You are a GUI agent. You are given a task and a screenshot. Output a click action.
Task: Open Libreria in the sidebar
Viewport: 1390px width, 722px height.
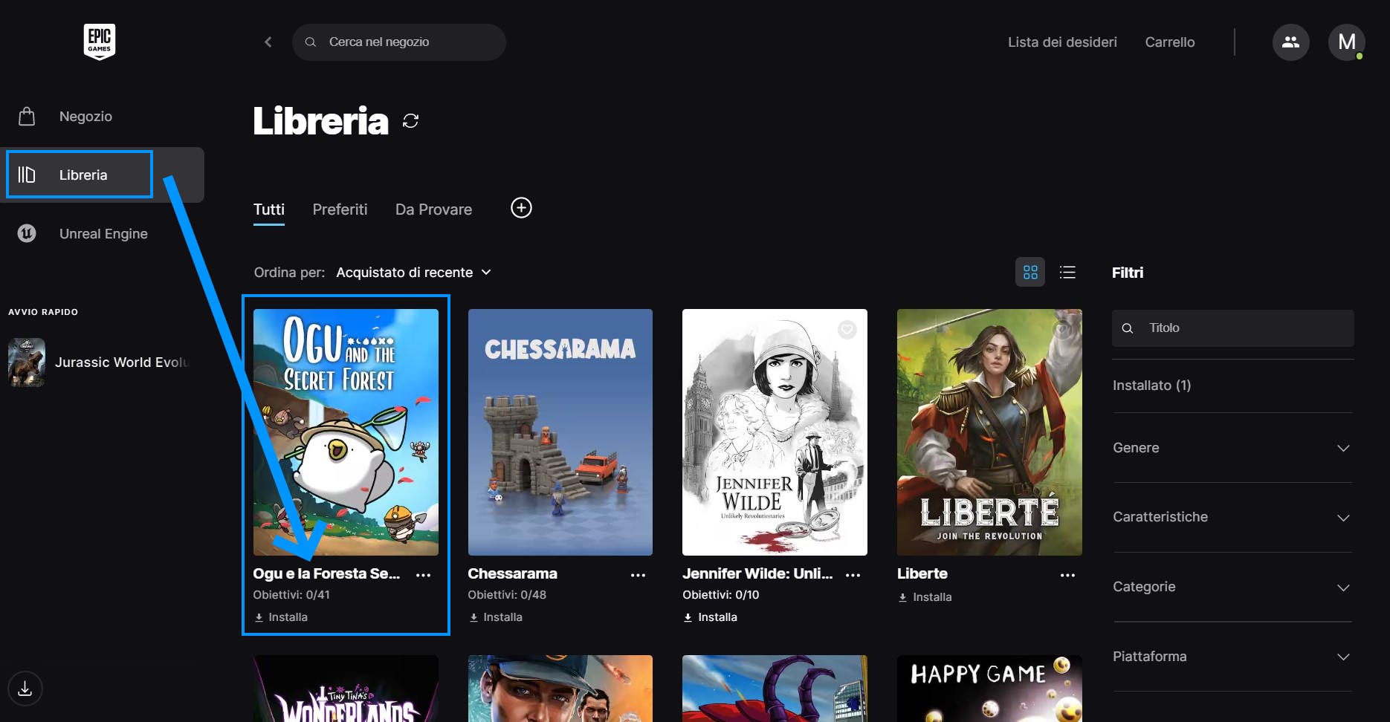click(83, 175)
